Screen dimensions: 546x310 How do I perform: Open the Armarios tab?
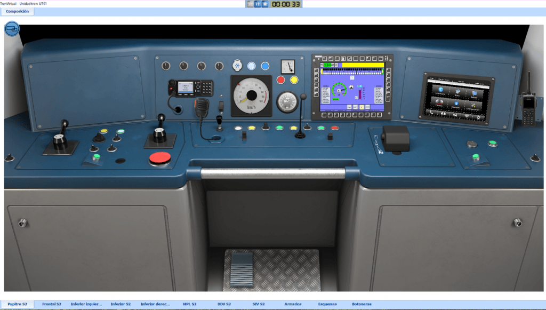click(293, 304)
